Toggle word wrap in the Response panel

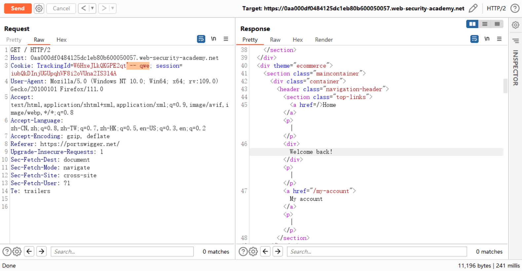(474, 39)
